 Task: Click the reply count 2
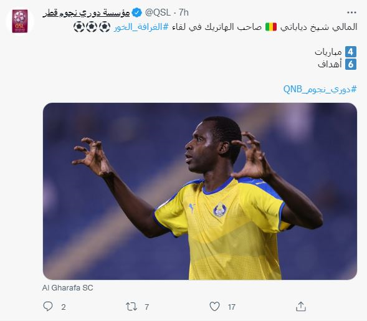[x=64, y=307]
